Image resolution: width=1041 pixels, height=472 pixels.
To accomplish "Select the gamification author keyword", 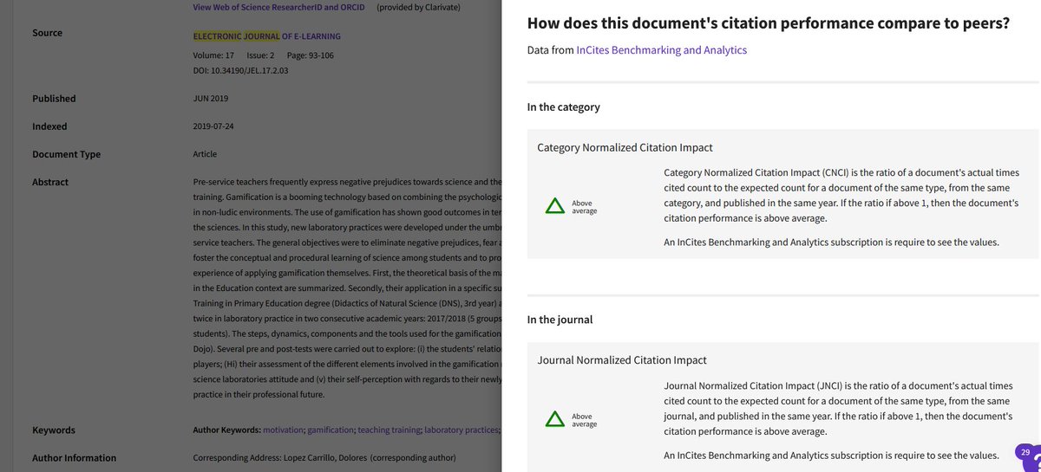I will click(x=331, y=430).
